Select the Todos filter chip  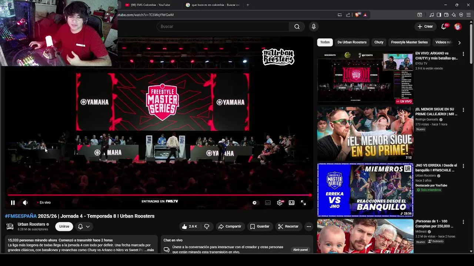325,42
